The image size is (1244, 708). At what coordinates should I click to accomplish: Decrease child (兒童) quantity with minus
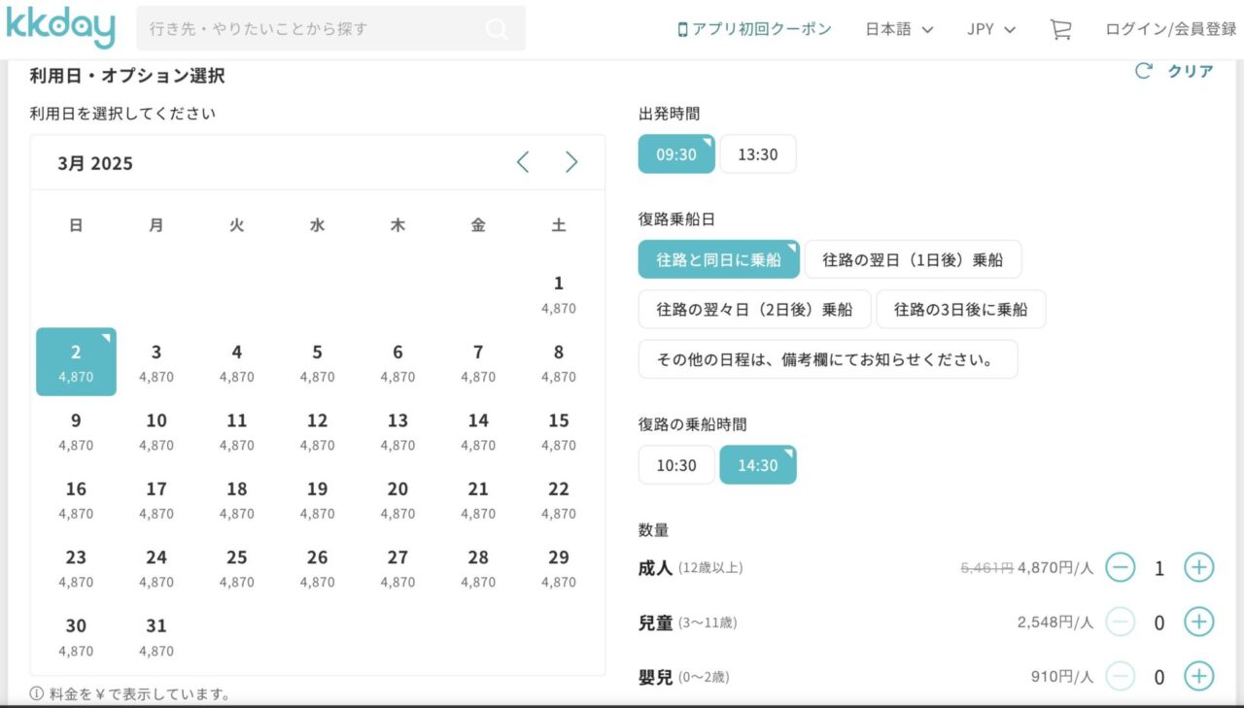[1121, 622]
